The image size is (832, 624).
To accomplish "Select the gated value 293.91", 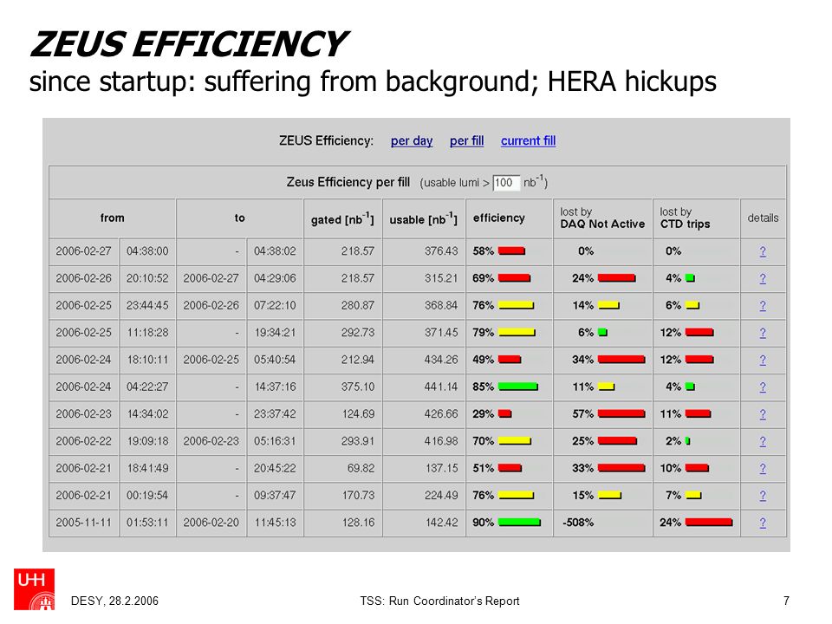I will pyautogui.click(x=358, y=441).
